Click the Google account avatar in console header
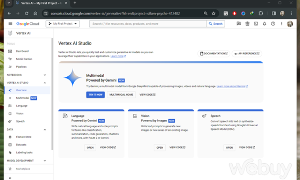This screenshot has width=300, height=180. pos(290,24)
